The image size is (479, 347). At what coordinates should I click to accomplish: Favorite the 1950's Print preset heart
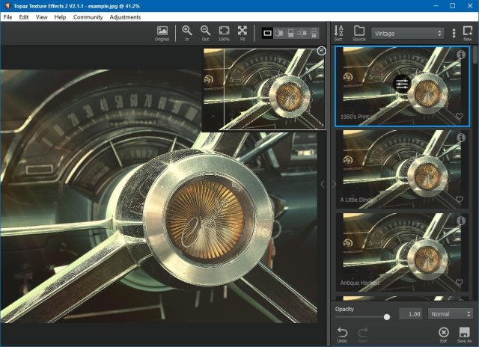(x=460, y=117)
